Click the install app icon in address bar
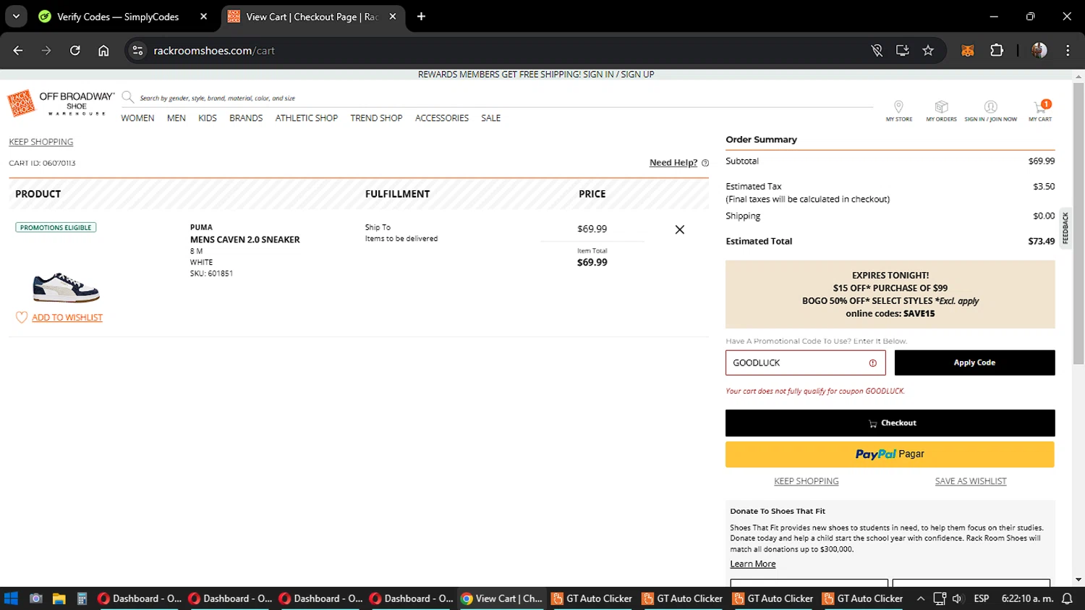This screenshot has height=610, width=1085. point(902,51)
